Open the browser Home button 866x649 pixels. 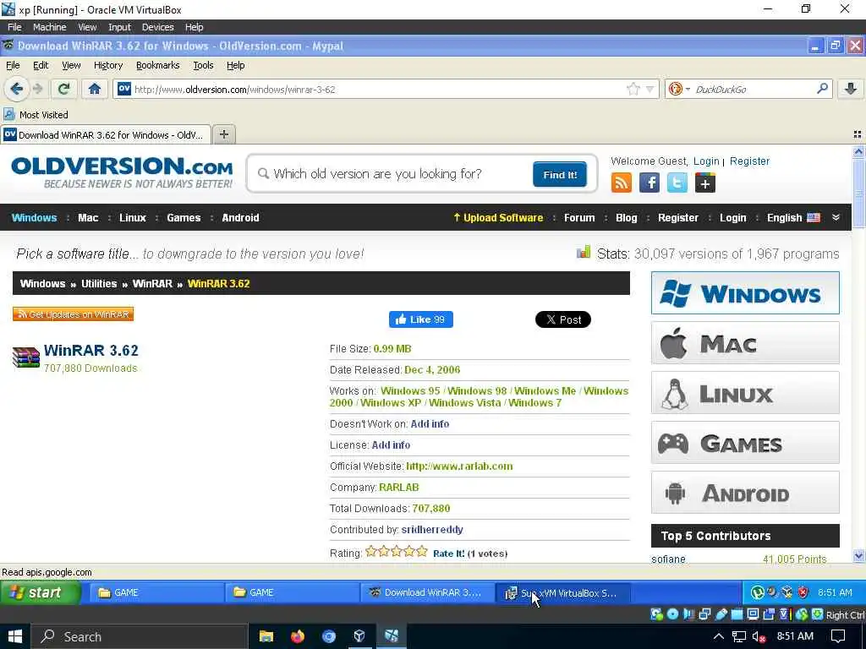[95, 89]
